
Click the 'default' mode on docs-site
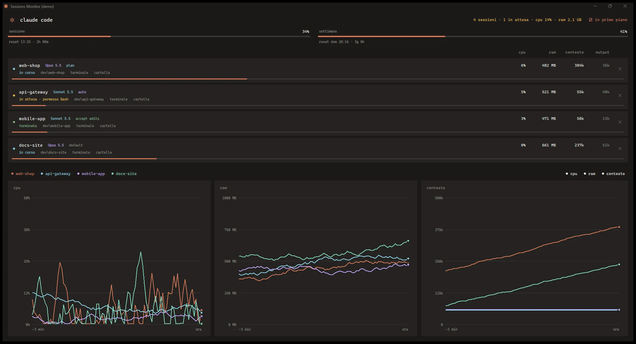76,145
